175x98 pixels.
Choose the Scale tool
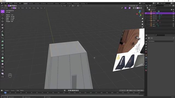[x=2, y=25]
